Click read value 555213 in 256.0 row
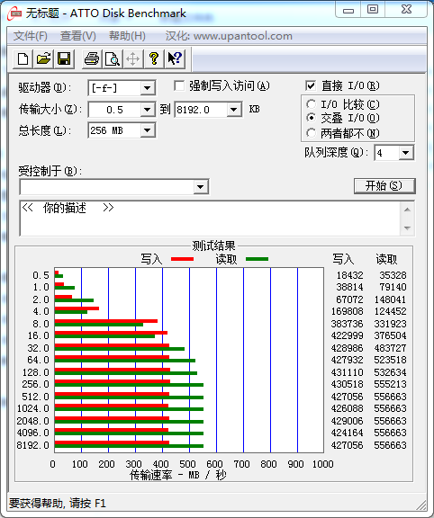The height and width of the screenshot is (518, 434). pos(391,384)
